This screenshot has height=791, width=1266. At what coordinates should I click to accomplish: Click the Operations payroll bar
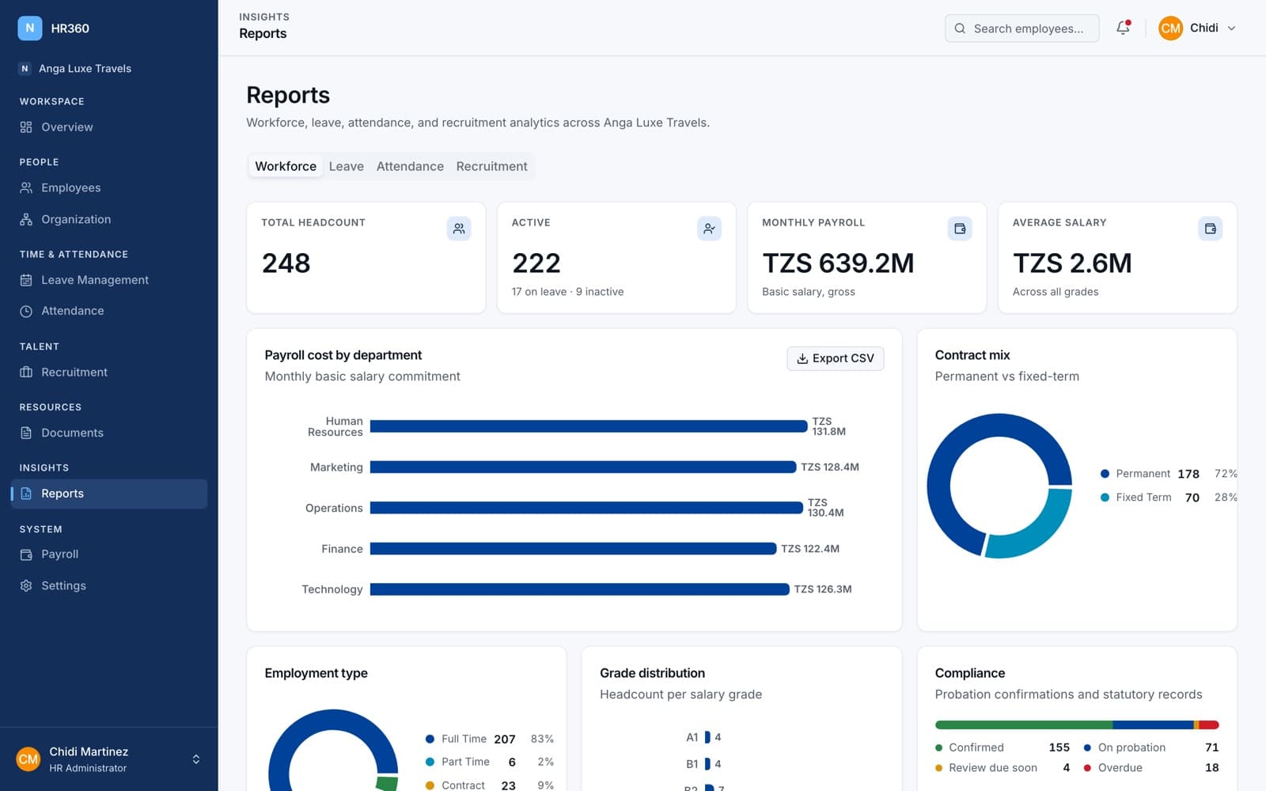pyautogui.click(x=586, y=508)
